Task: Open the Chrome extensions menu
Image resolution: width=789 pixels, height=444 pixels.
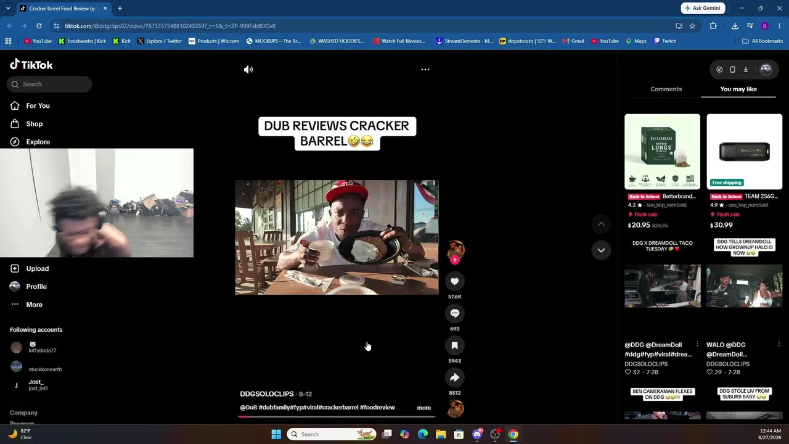Action: coord(713,26)
